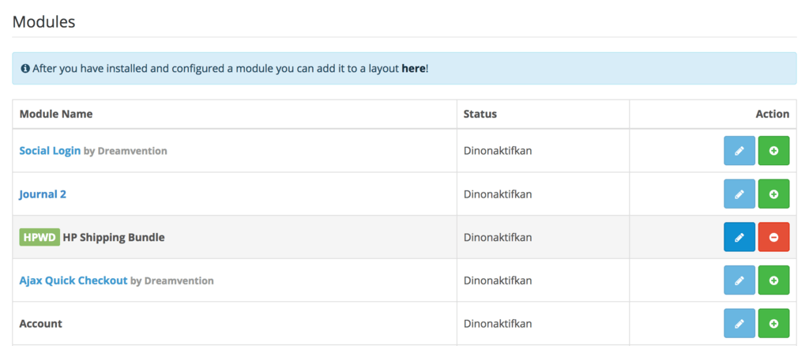The image size is (809, 346).
Task: Install the Ajax Quick Checkout module
Action: [x=773, y=280]
